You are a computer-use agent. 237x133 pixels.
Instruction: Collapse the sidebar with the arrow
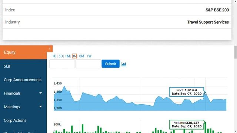click(x=50, y=49)
